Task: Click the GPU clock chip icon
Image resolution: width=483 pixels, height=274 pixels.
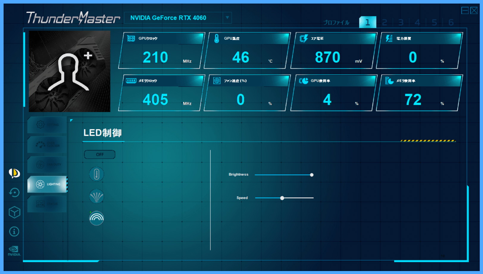Action: click(x=131, y=38)
